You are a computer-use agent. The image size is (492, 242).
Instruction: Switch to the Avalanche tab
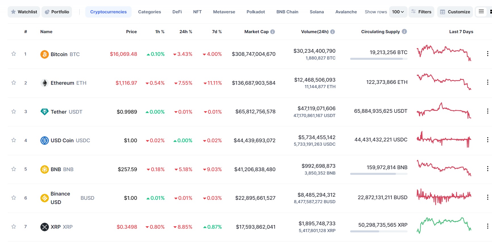[346, 12]
